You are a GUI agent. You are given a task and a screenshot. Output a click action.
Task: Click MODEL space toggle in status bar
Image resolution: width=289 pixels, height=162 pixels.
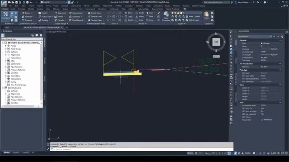point(191,153)
